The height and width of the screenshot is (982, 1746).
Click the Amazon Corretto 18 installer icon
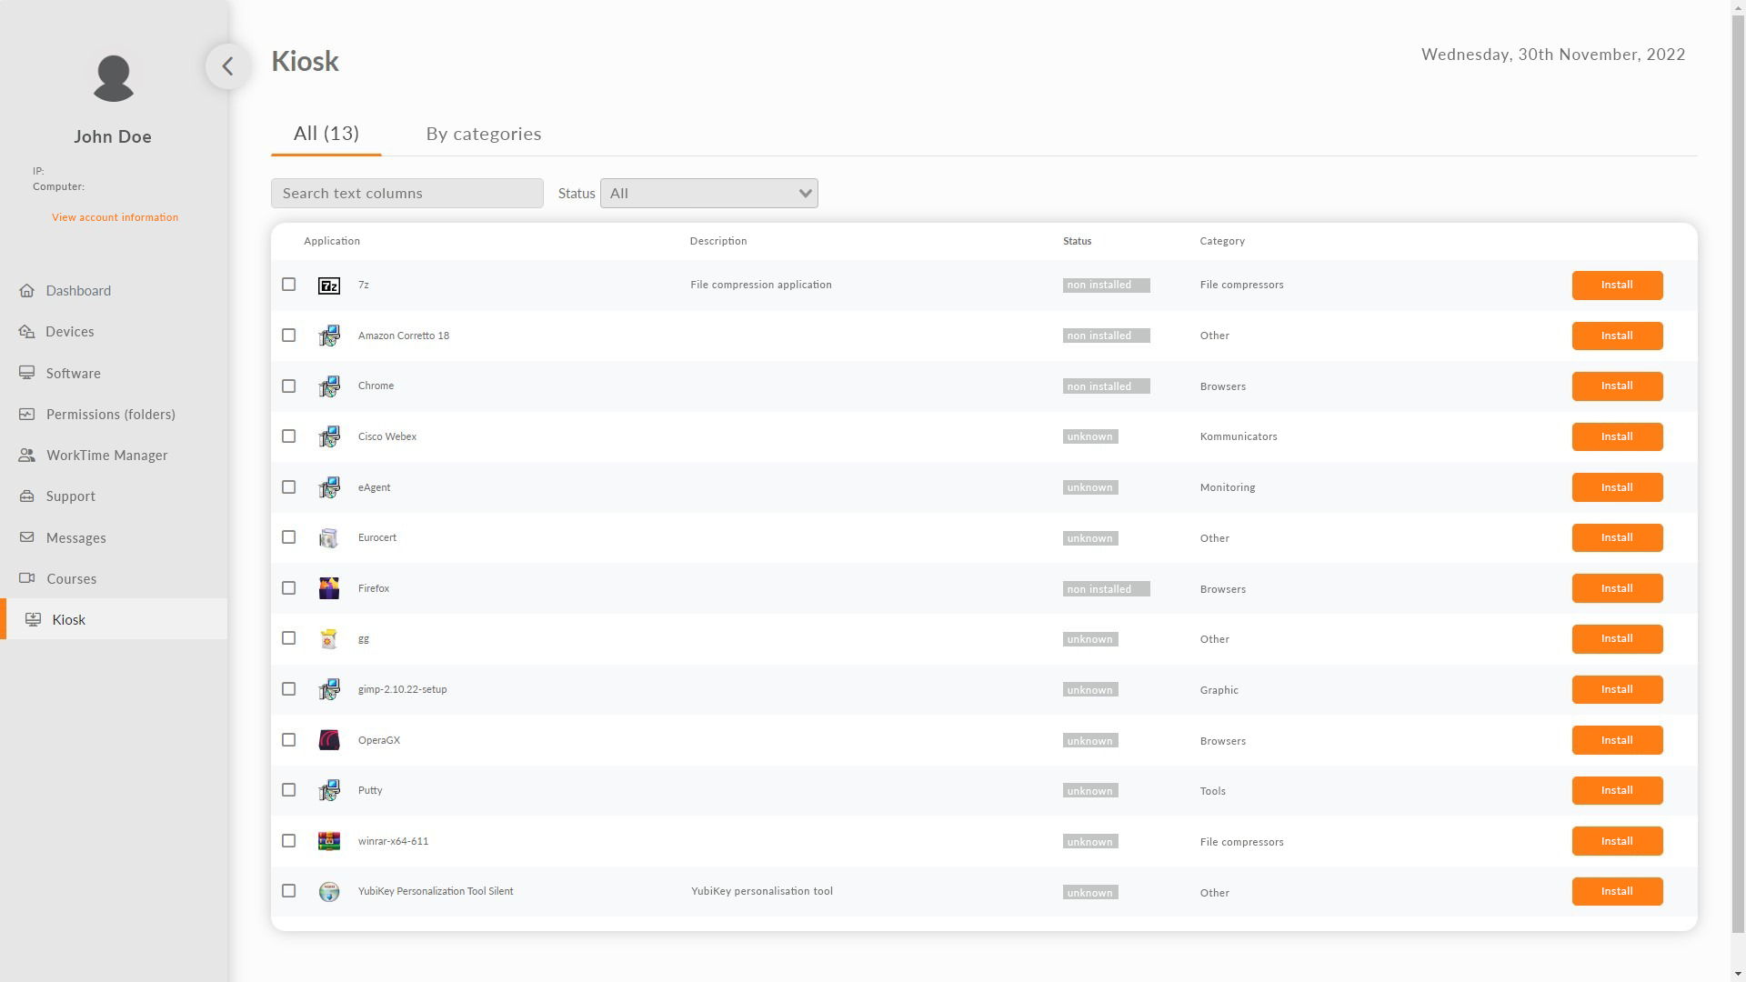coord(329,336)
